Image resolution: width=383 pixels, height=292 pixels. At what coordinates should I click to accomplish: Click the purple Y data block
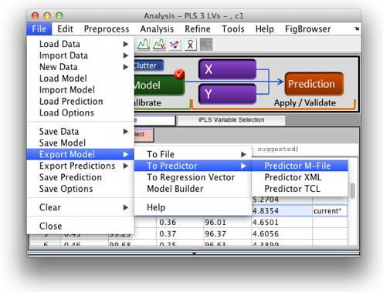point(228,93)
